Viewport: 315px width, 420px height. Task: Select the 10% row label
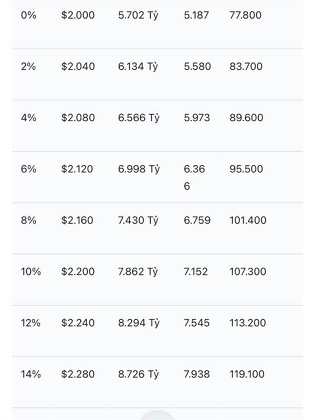coord(30,272)
